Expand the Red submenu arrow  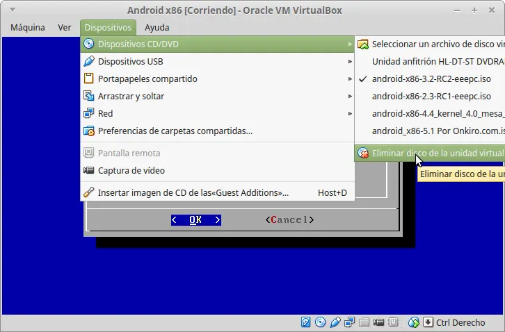(x=350, y=114)
